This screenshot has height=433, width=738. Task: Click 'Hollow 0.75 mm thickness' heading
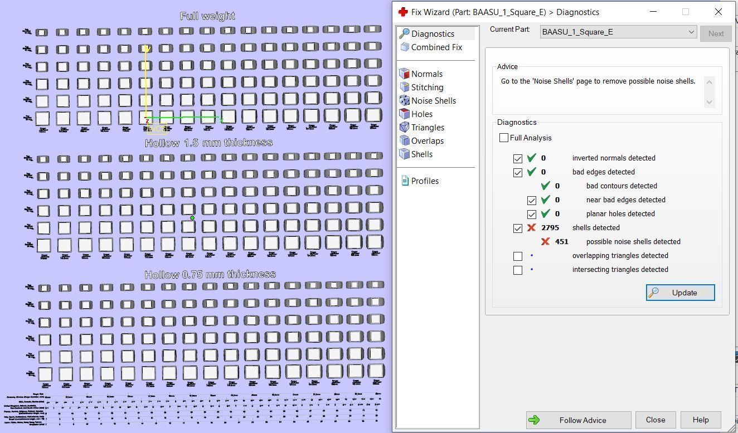click(210, 274)
